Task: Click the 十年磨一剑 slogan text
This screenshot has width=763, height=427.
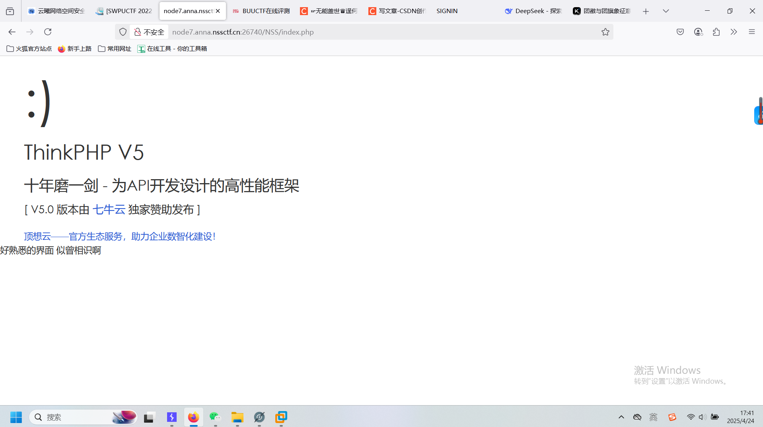Action: click(x=162, y=185)
